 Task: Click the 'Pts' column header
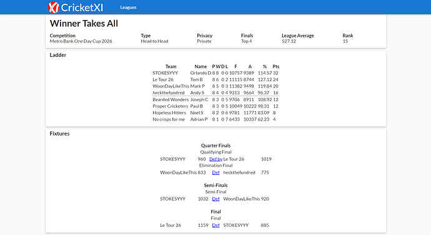(x=275, y=66)
